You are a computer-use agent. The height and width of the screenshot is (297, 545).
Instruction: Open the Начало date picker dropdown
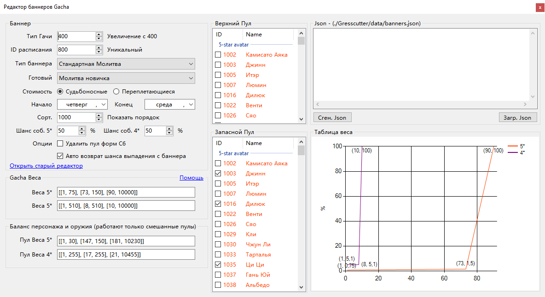103,105
